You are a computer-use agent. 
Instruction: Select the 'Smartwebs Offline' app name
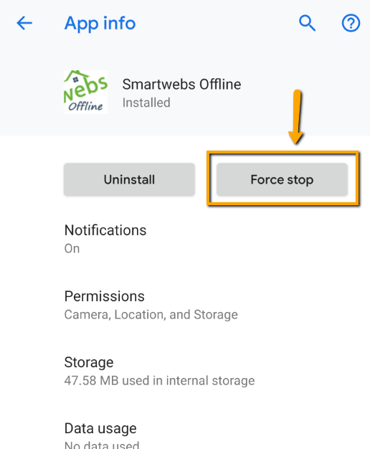181,85
